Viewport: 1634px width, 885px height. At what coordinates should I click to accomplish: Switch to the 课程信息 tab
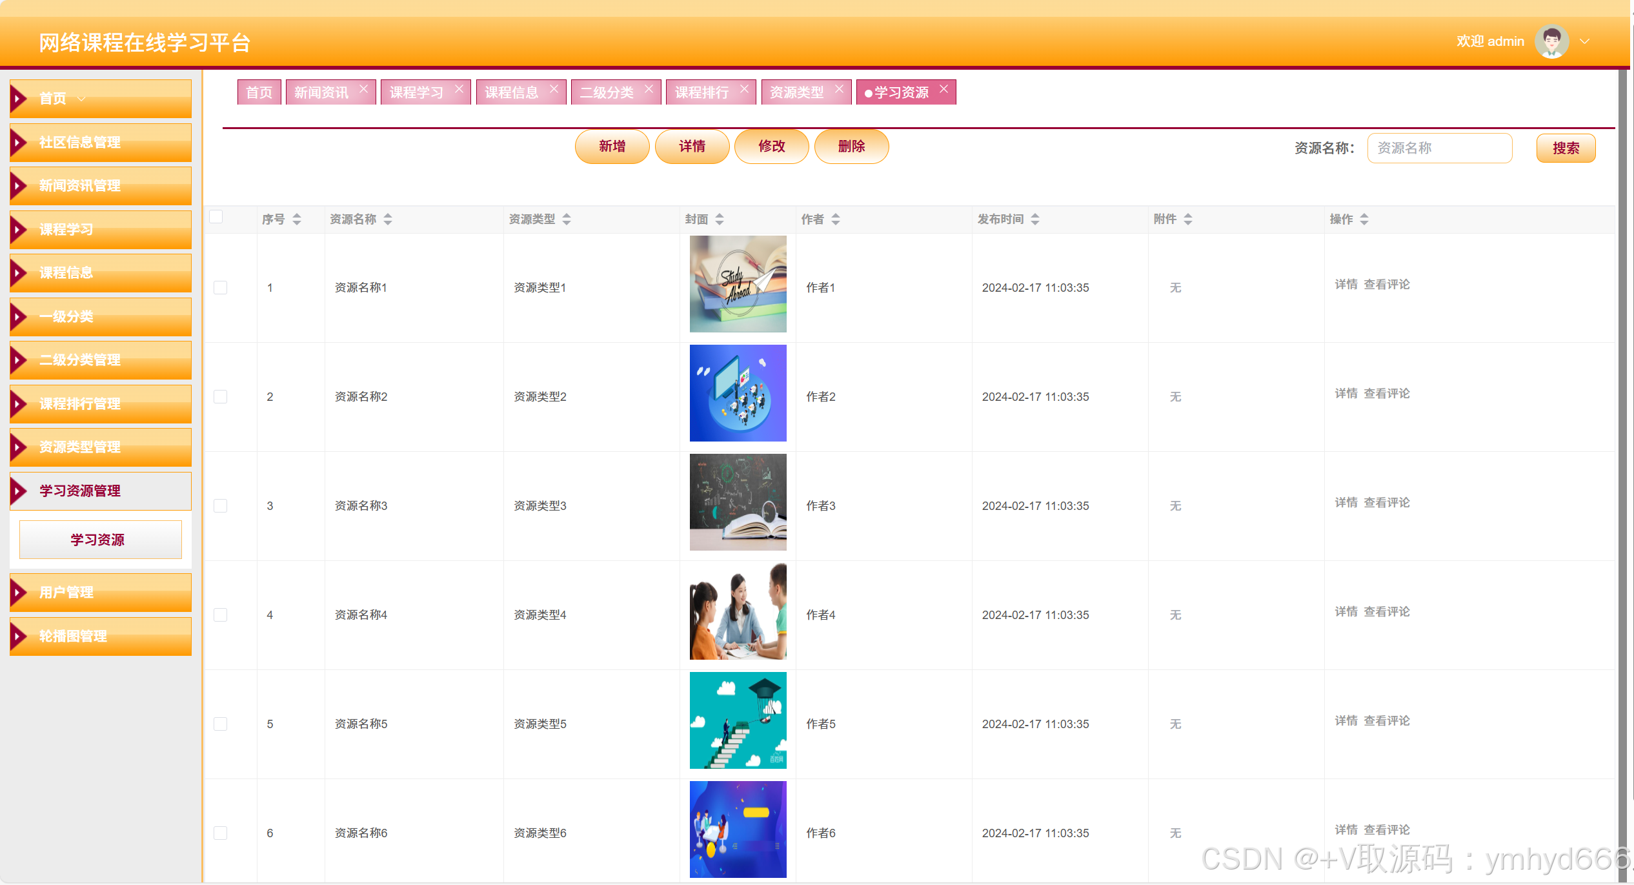[x=511, y=93]
